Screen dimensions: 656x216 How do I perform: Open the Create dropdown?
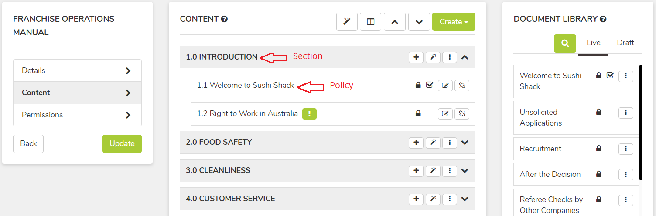[454, 22]
